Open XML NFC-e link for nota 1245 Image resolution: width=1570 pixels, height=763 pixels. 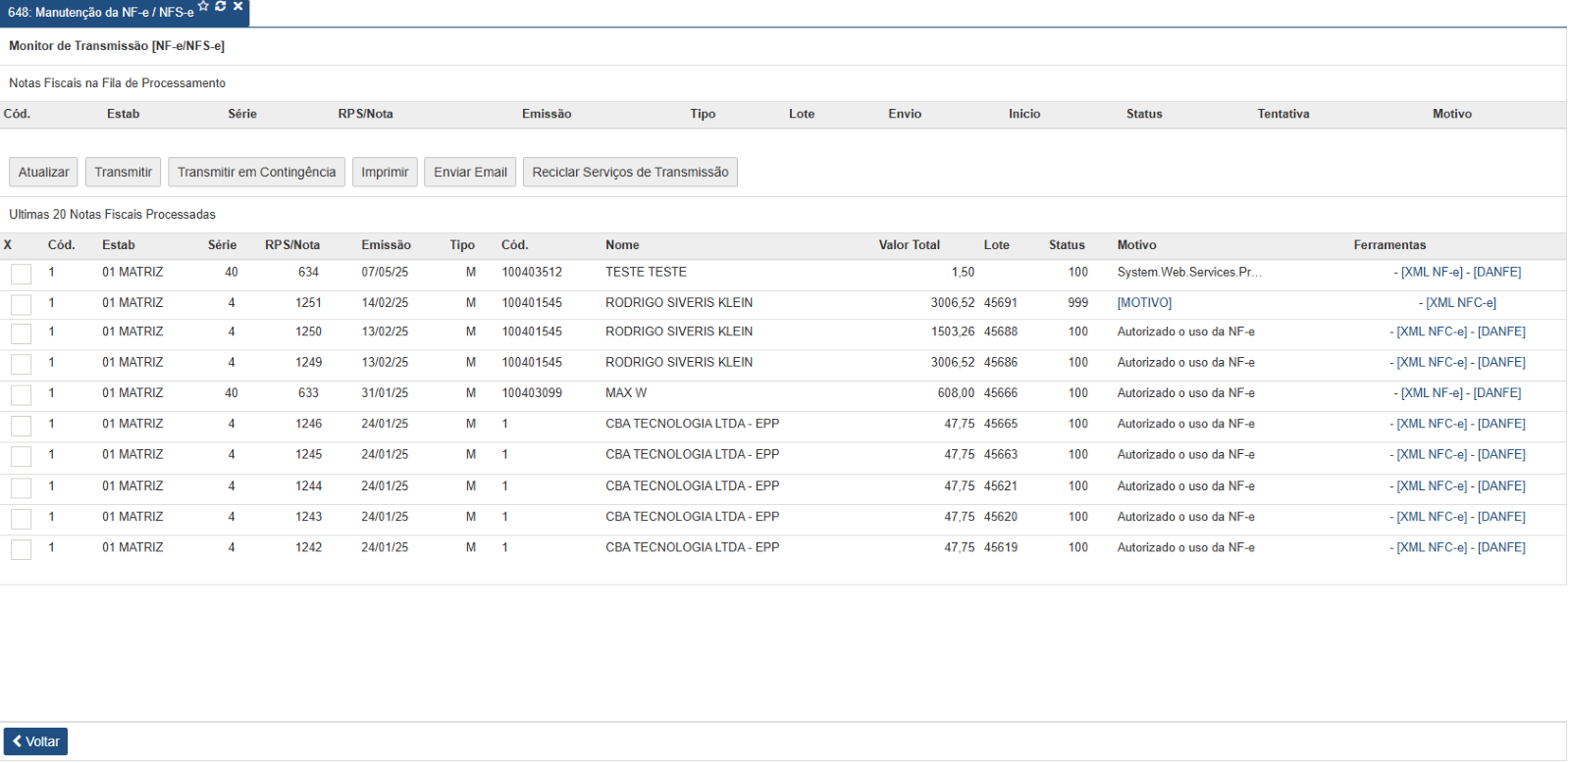tap(1432, 455)
